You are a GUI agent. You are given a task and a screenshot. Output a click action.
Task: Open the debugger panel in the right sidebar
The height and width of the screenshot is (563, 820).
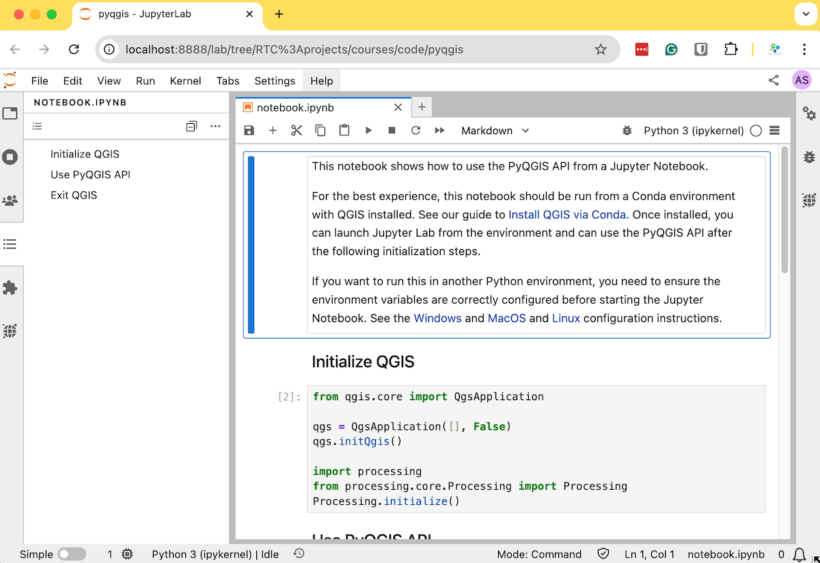click(x=809, y=157)
